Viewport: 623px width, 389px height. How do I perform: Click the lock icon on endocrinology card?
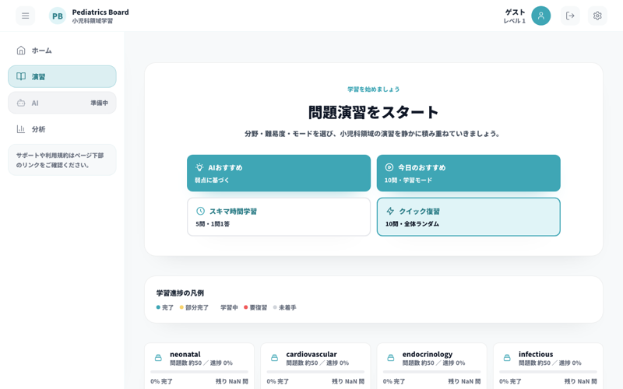390,358
